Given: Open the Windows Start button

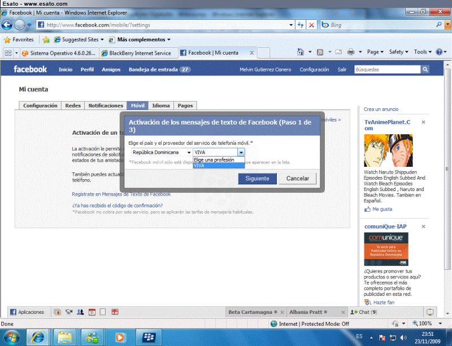Looking at the screenshot, I should tap(11, 337).
